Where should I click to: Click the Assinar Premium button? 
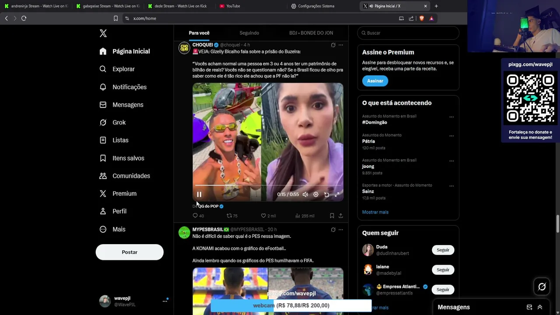[x=375, y=81]
